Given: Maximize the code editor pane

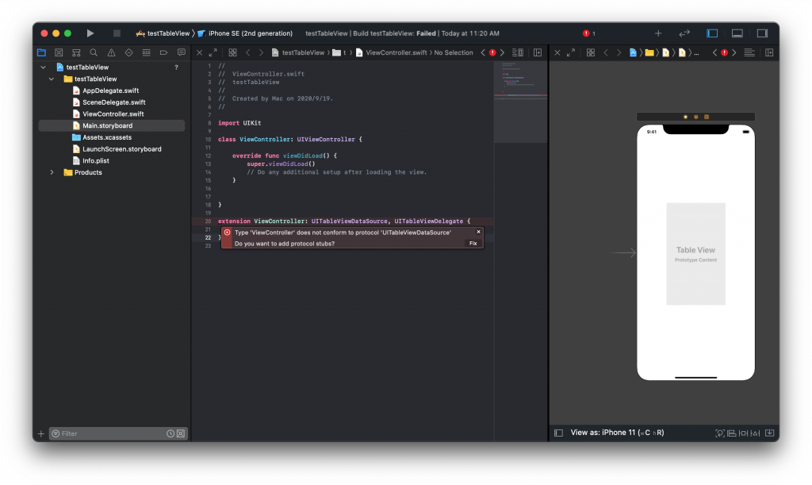Looking at the screenshot, I should tap(213, 52).
